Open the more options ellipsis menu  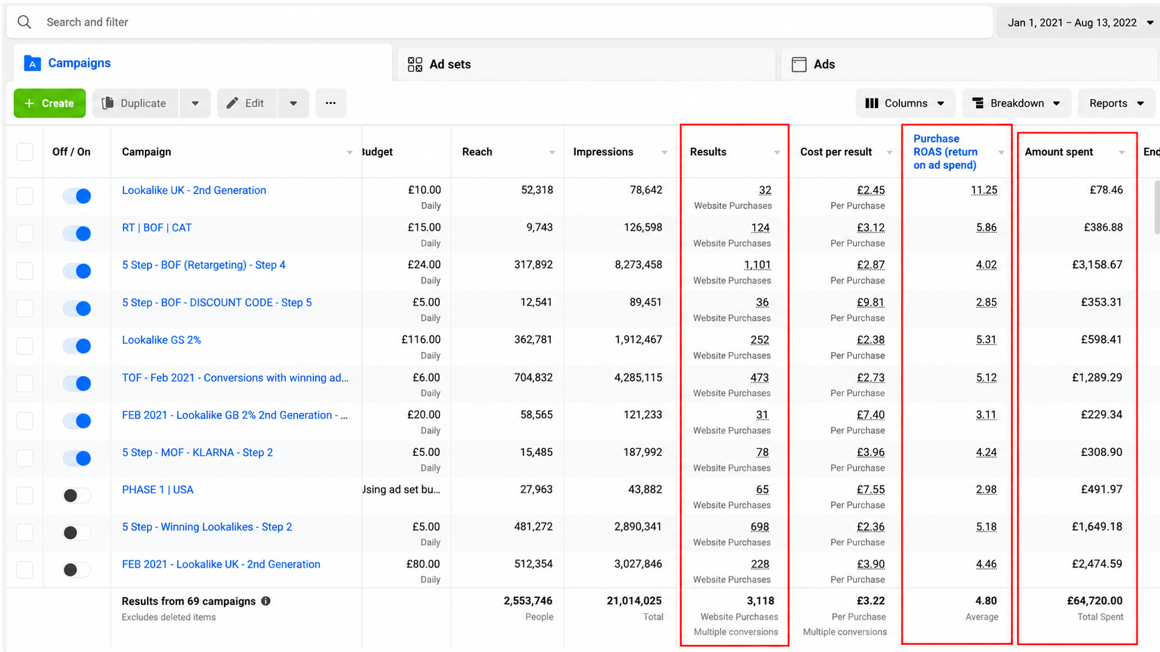331,103
